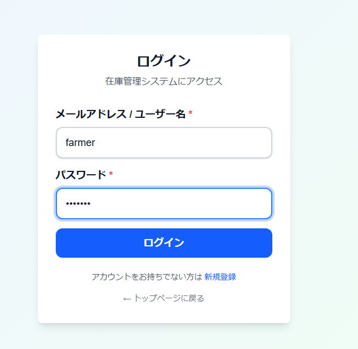358x349 pixels.
Task: Focus the メールアドレス / ユーザー名 input field
Action: click(163, 143)
